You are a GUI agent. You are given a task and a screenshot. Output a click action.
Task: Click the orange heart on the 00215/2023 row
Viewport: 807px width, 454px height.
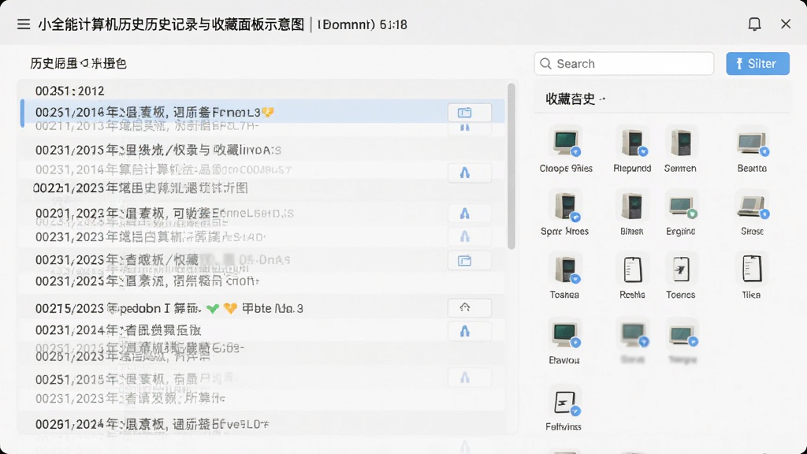click(x=230, y=308)
